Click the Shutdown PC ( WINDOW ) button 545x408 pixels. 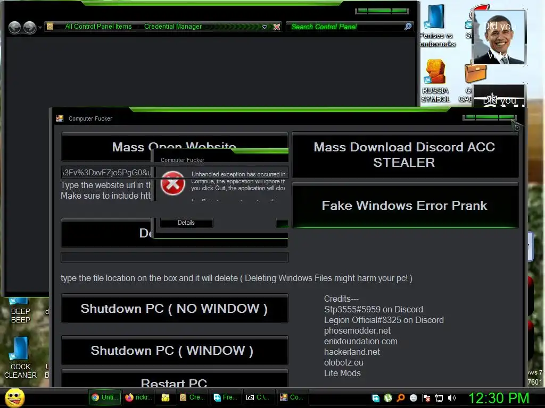(175, 351)
